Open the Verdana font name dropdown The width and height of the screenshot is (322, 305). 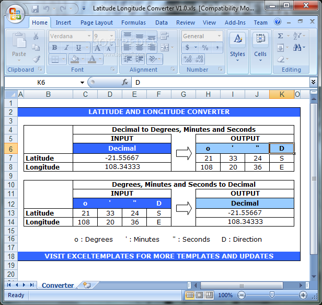pyautogui.click(x=89, y=36)
